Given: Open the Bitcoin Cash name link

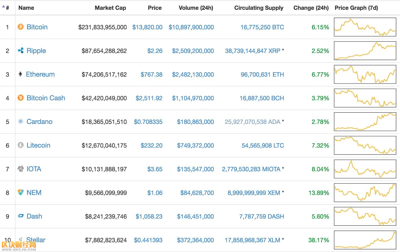Looking at the screenshot, I should pos(46,98).
